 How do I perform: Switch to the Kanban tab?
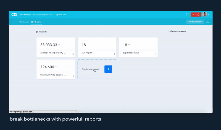point(24,22)
